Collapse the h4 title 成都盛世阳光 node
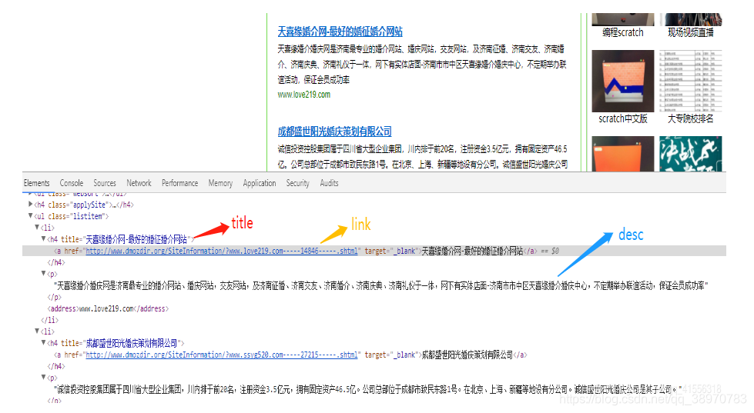The image size is (754, 413). click(43, 342)
